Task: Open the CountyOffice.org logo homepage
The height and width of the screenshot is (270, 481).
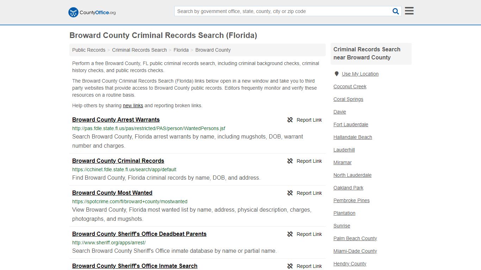Action: point(92,12)
